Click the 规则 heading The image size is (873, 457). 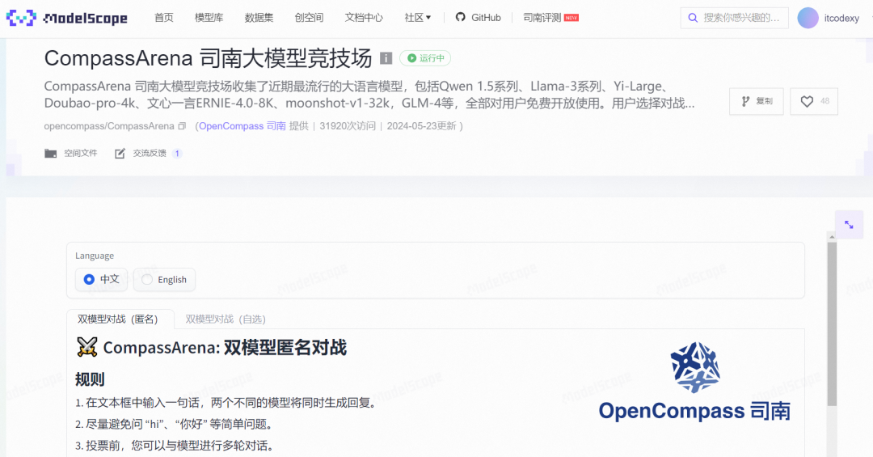click(x=91, y=379)
